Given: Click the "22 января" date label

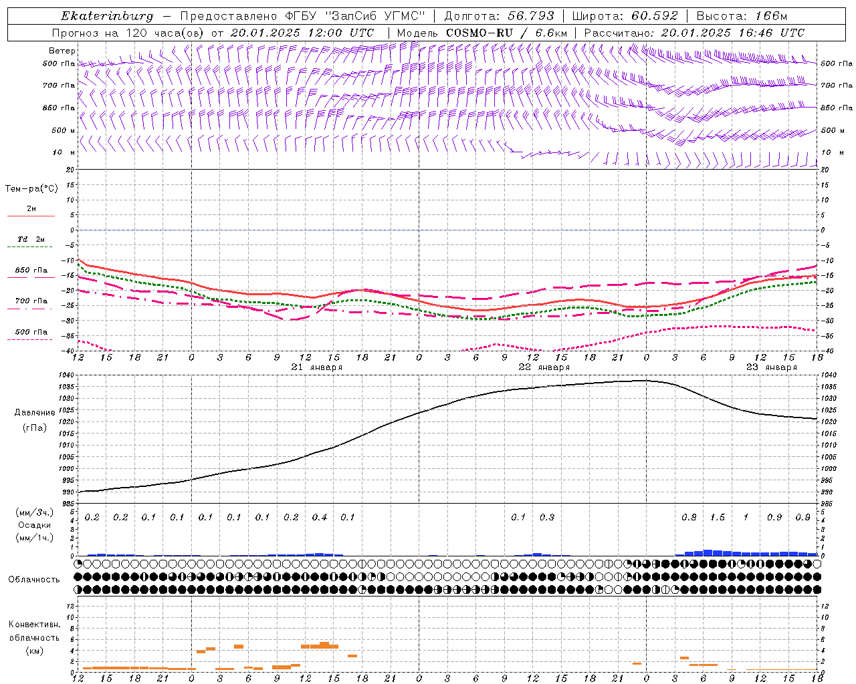Looking at the screenshot, I should coord(544,367).
